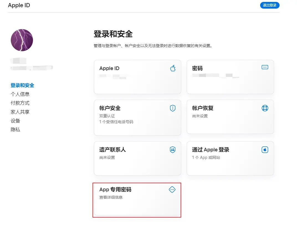Click 双重认证 on the 帐户安全 card
Viewport: 297px width, 230px height.
[107, 115]
